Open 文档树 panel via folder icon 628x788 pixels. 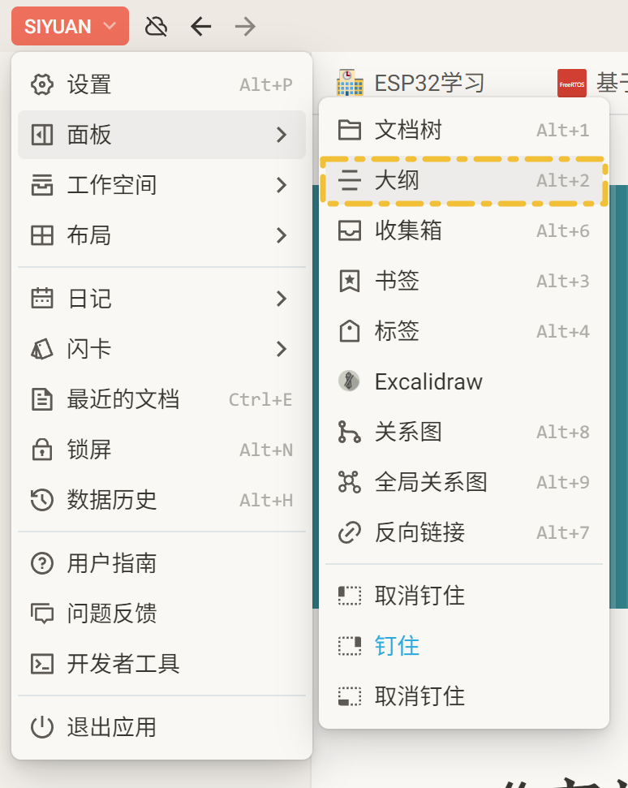(x=349, y=130)
